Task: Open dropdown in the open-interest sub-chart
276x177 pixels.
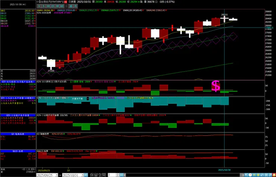Action: 88,99
